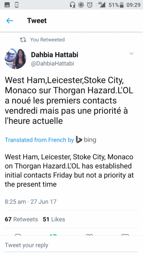Open the Dahbia Hattabi display name
This screenshot has height=254, width=143.
[55, 55]
